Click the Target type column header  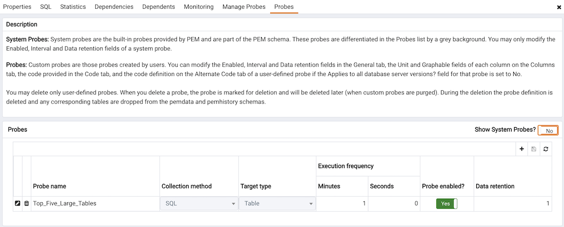click(277, 176)
